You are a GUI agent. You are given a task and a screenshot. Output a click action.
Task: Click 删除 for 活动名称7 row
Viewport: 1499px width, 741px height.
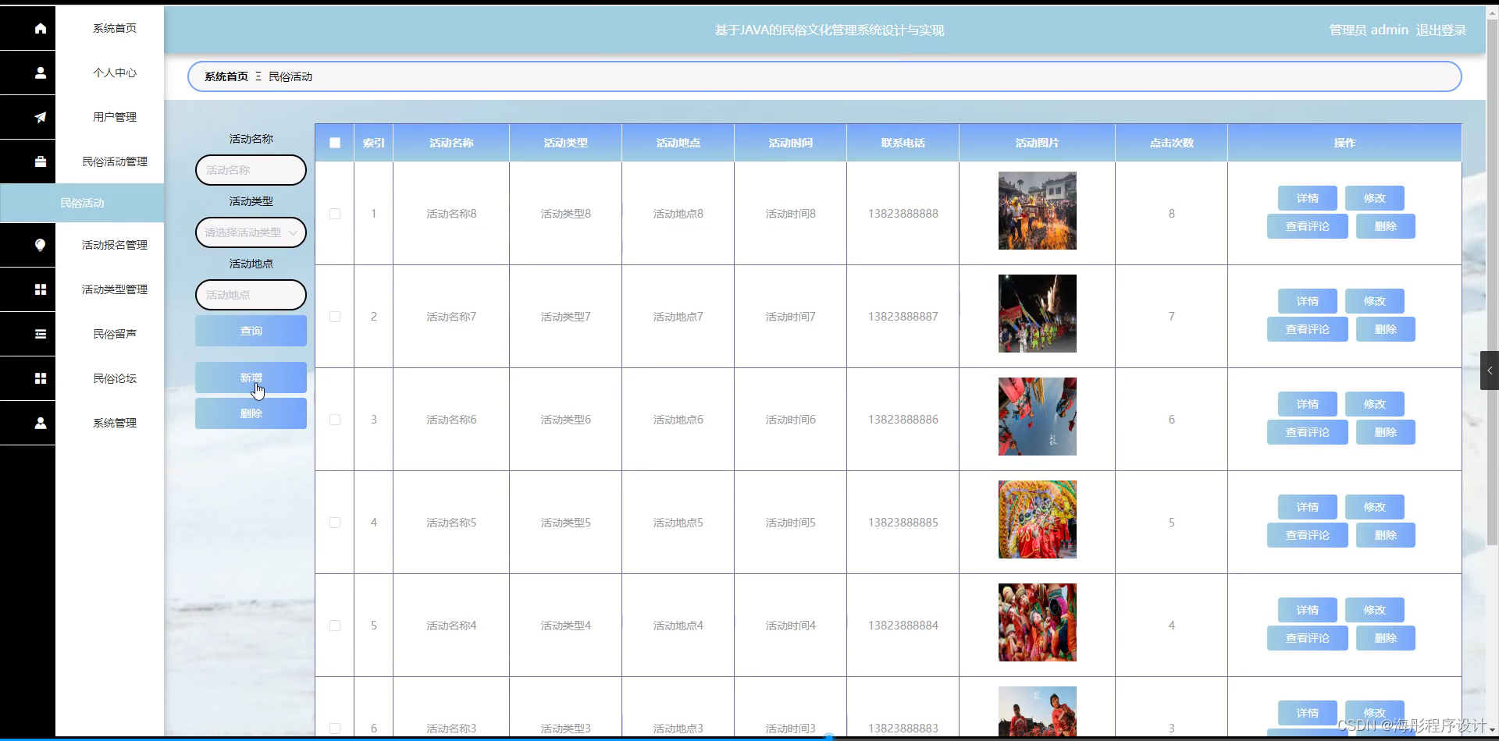1386,329
